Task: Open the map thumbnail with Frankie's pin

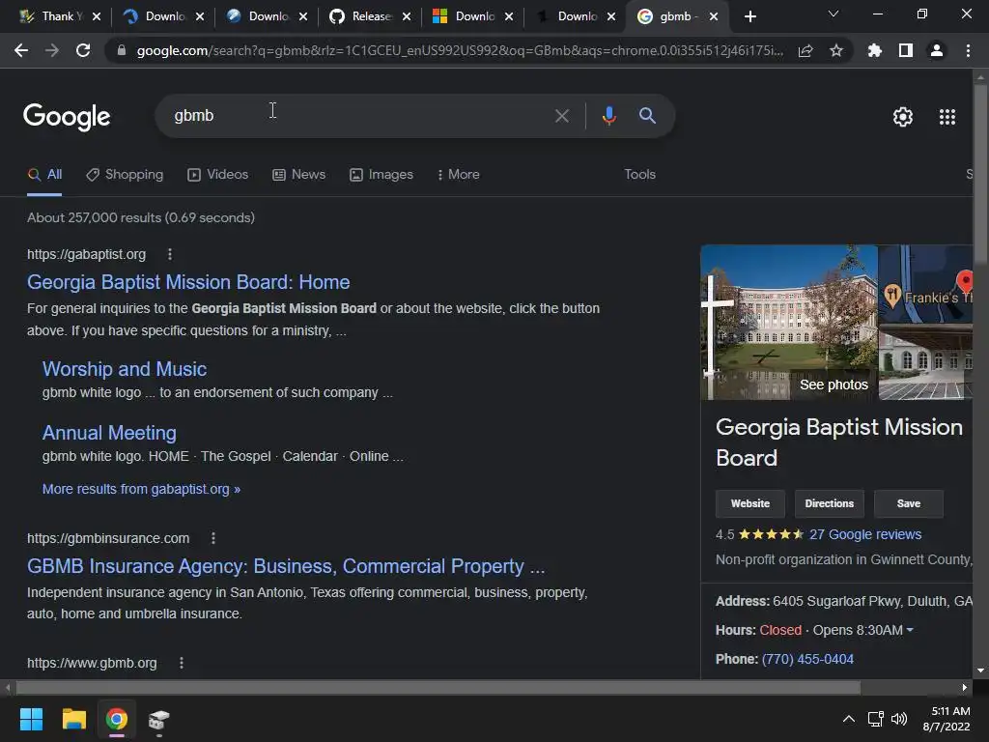Action: point(925,284)
